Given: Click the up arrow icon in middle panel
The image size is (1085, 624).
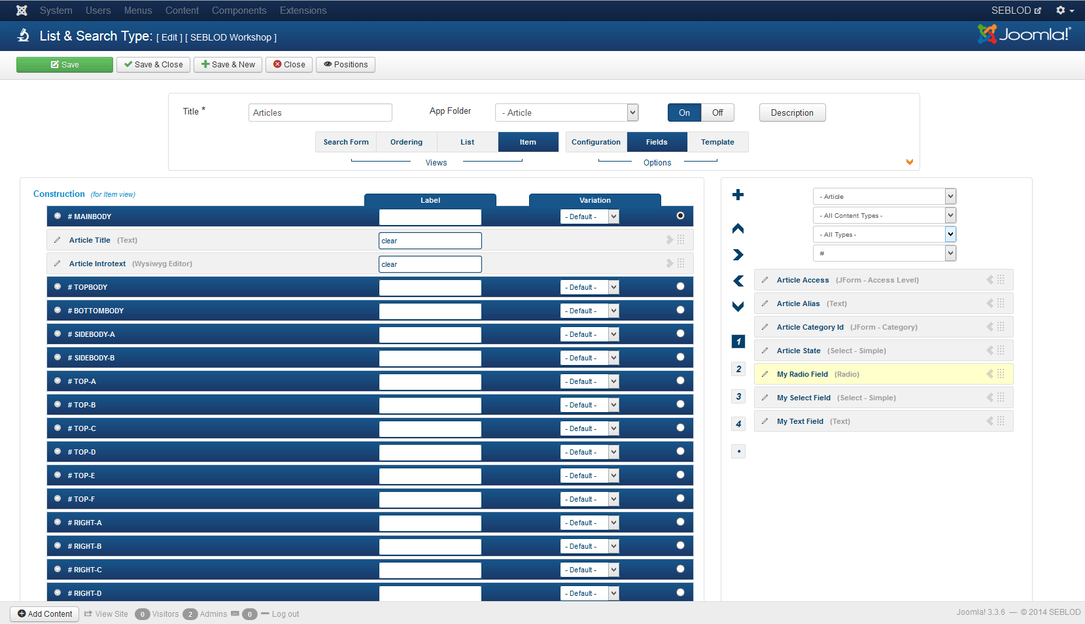Looking at the screenshot, I should (738, 228).
